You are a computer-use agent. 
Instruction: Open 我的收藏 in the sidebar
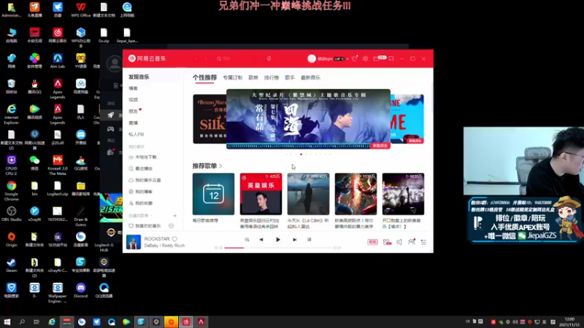click(141, 203)
